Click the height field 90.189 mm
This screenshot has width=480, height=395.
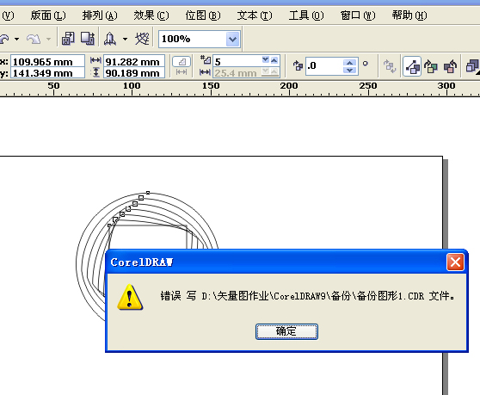click(x=134, y=73)
